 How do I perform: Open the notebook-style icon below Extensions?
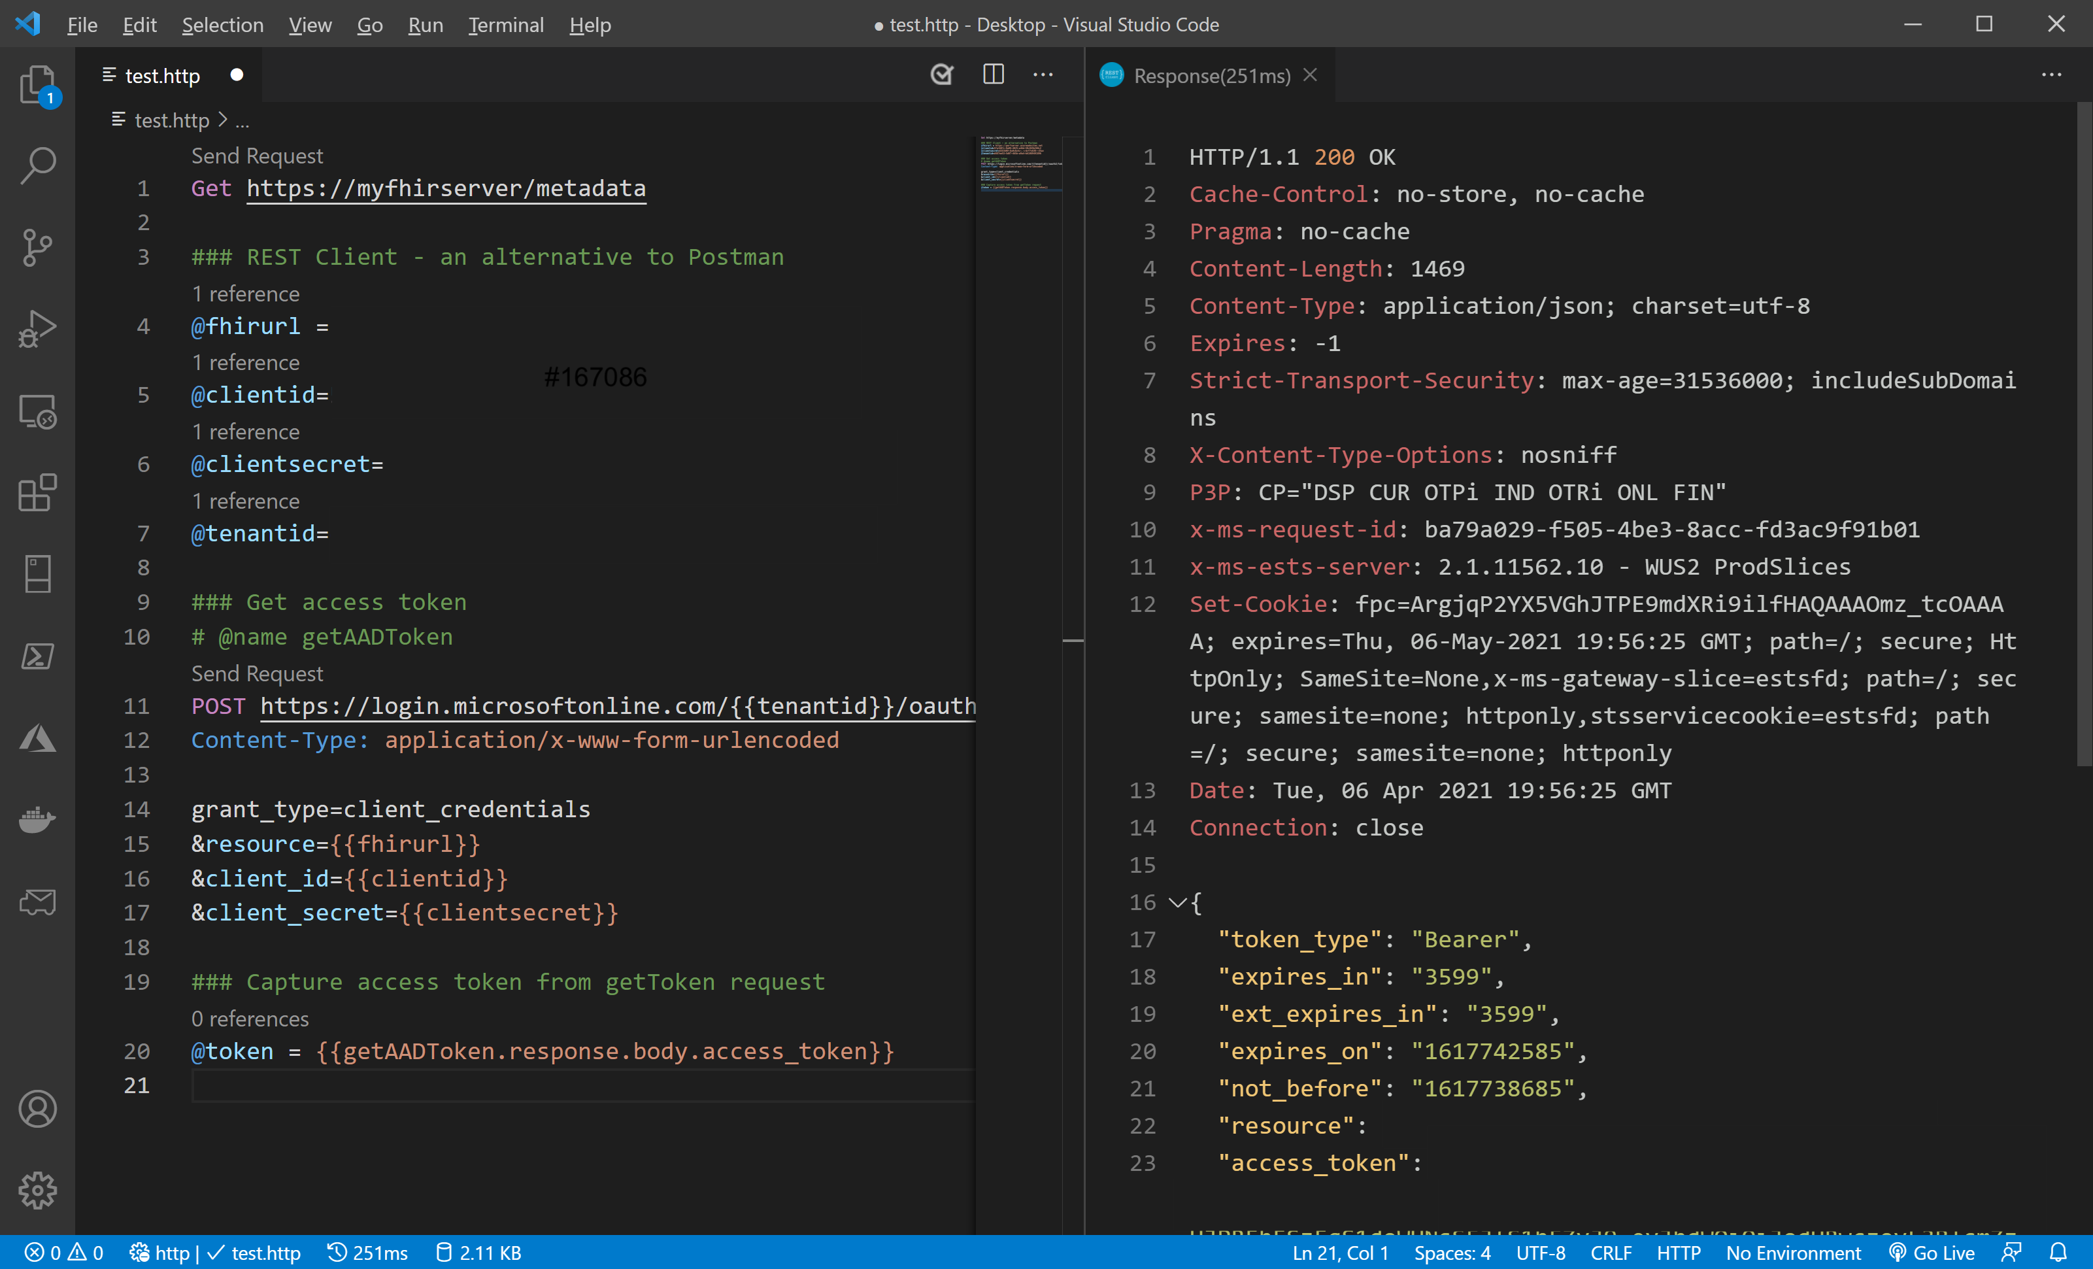pos(37,574)
